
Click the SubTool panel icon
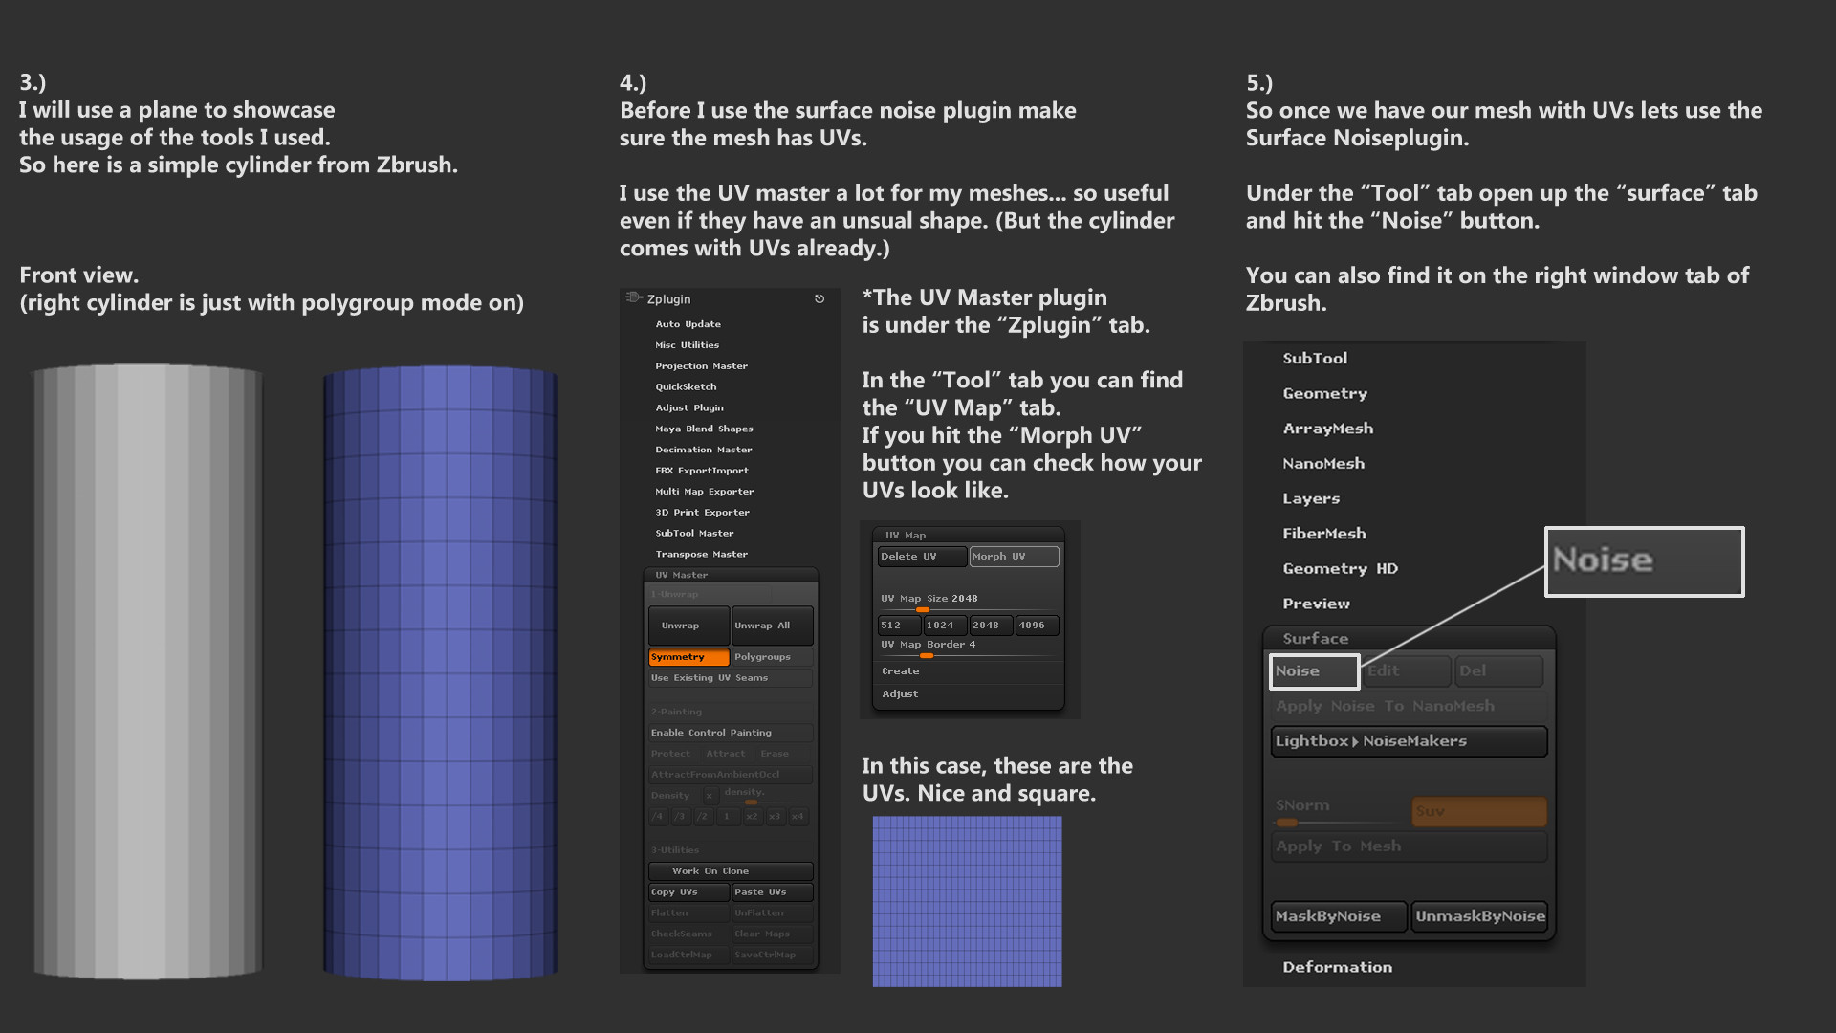[x=1318, y=359]
